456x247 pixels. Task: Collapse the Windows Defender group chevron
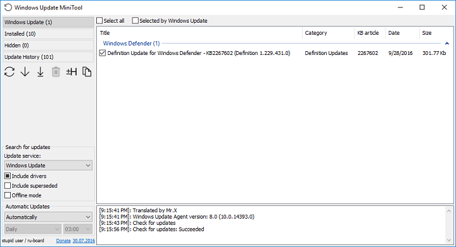pos(447,44)
